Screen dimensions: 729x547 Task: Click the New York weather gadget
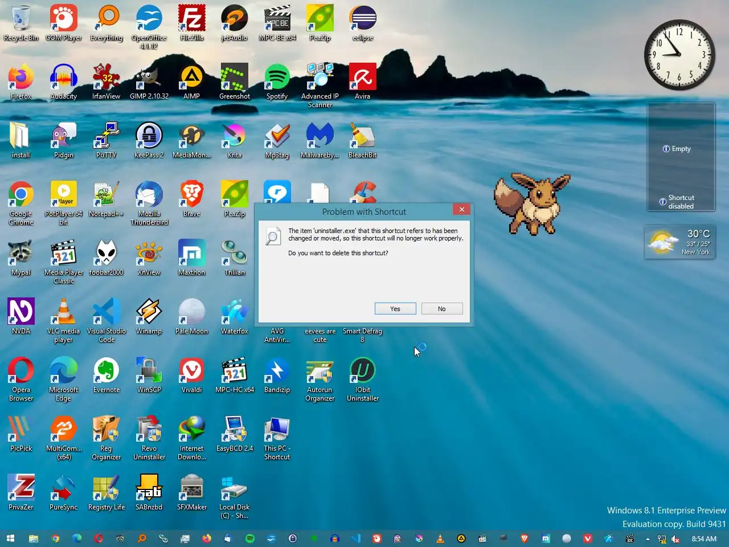click(x=679, y=242)
